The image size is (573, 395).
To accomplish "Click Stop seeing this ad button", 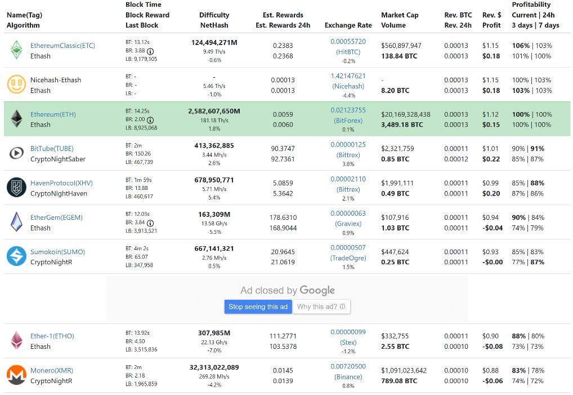I will [x=258, y=307].
